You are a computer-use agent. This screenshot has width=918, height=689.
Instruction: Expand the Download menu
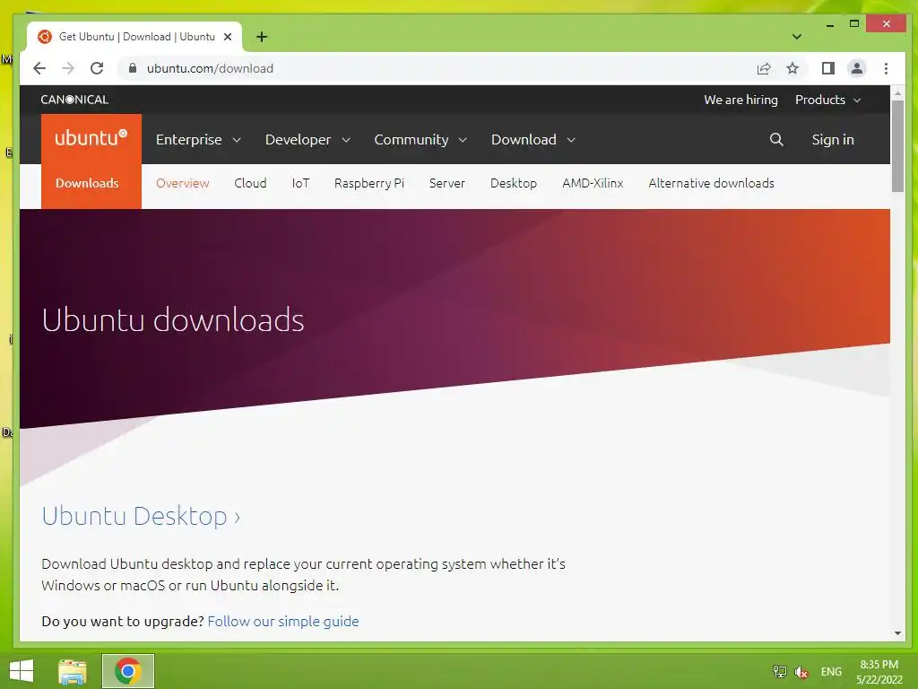(x=533, y=139)
